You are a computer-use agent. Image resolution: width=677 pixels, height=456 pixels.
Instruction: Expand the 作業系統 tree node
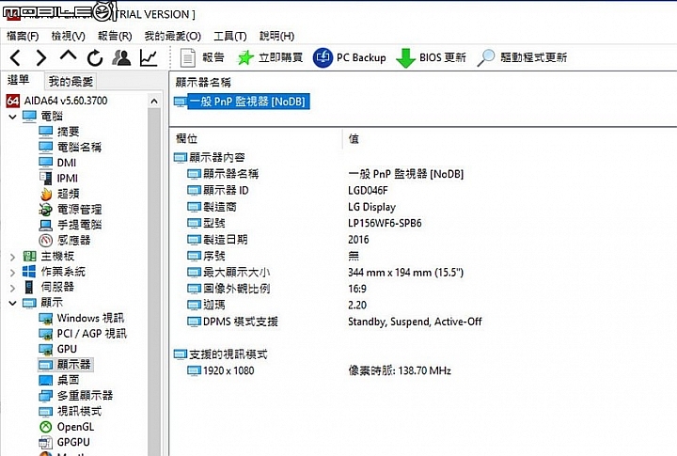click(12, 273)
